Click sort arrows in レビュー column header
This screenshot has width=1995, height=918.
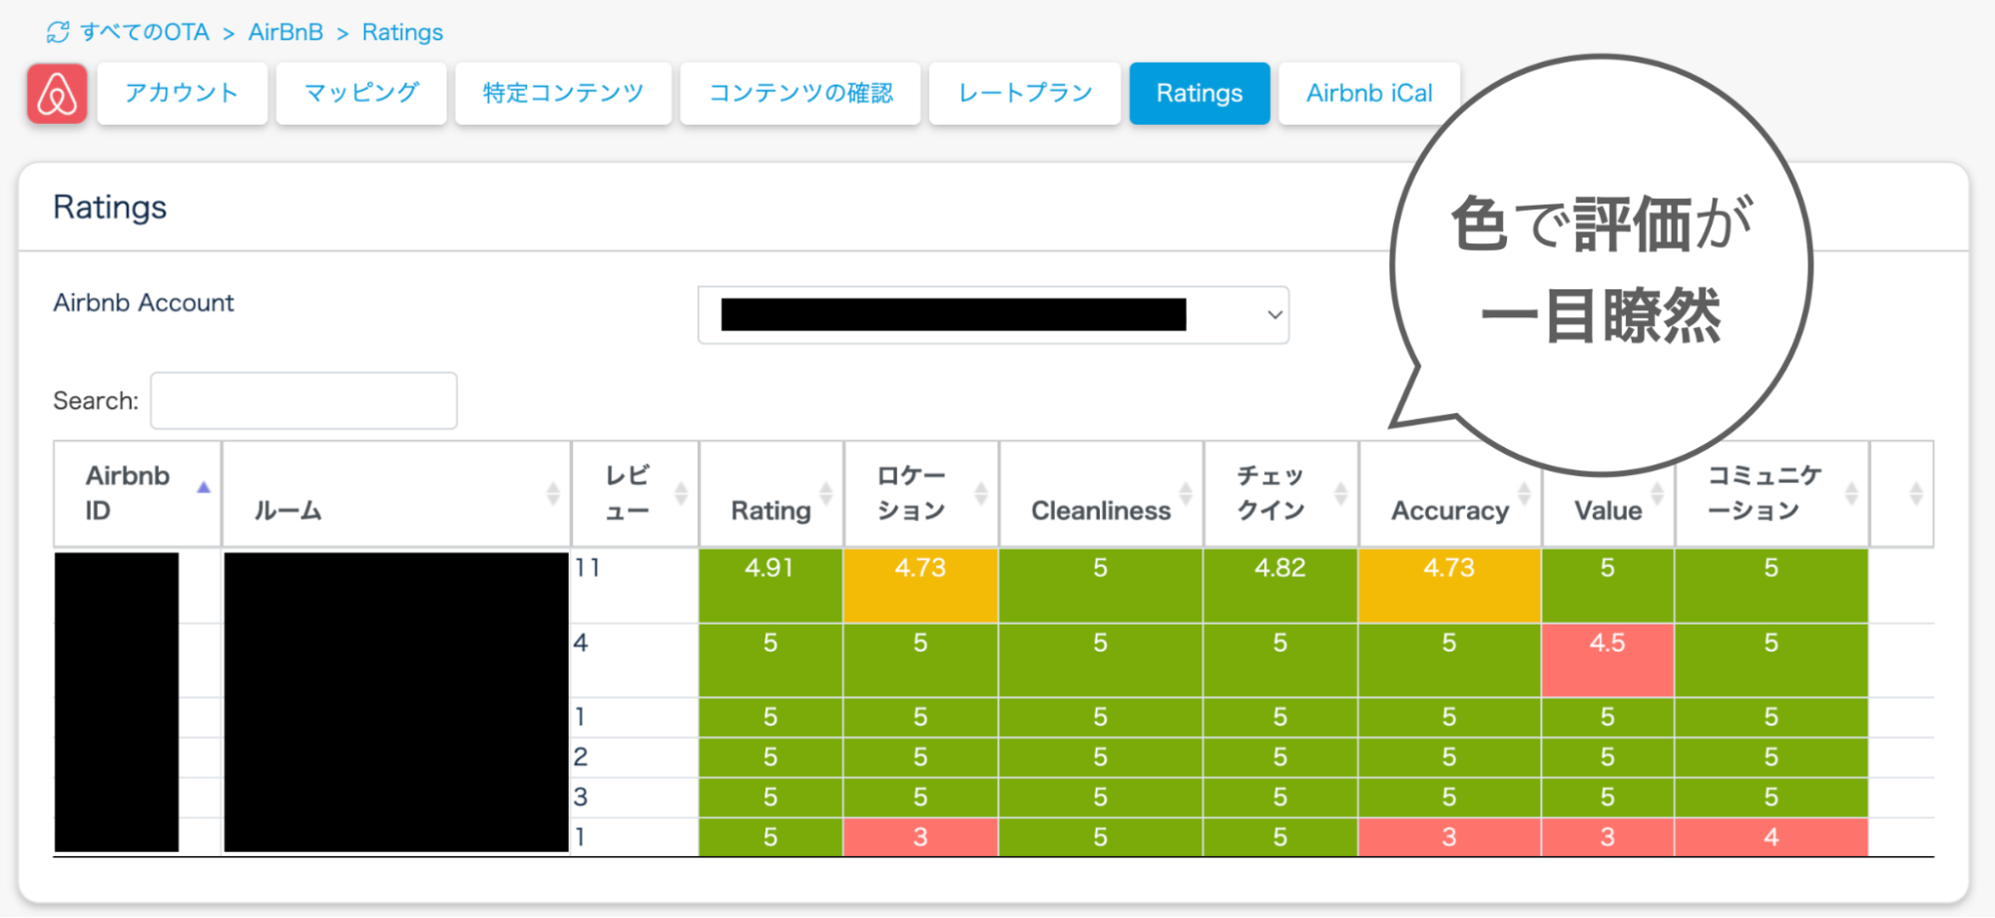point(681,493)
